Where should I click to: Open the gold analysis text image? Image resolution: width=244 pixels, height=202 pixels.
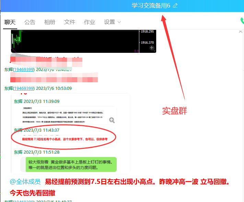[63, 115]
